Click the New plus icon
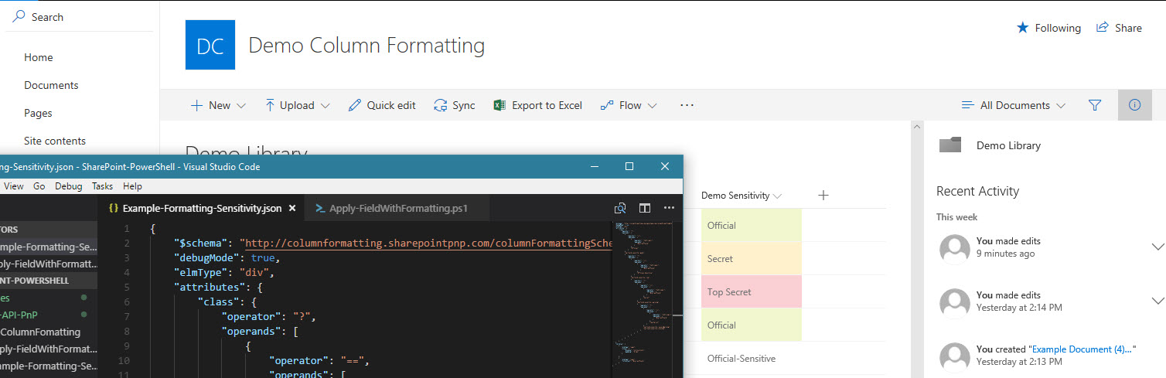This screenshot has height=378, width=1166. pyautogui.click(x=196, y=105)
